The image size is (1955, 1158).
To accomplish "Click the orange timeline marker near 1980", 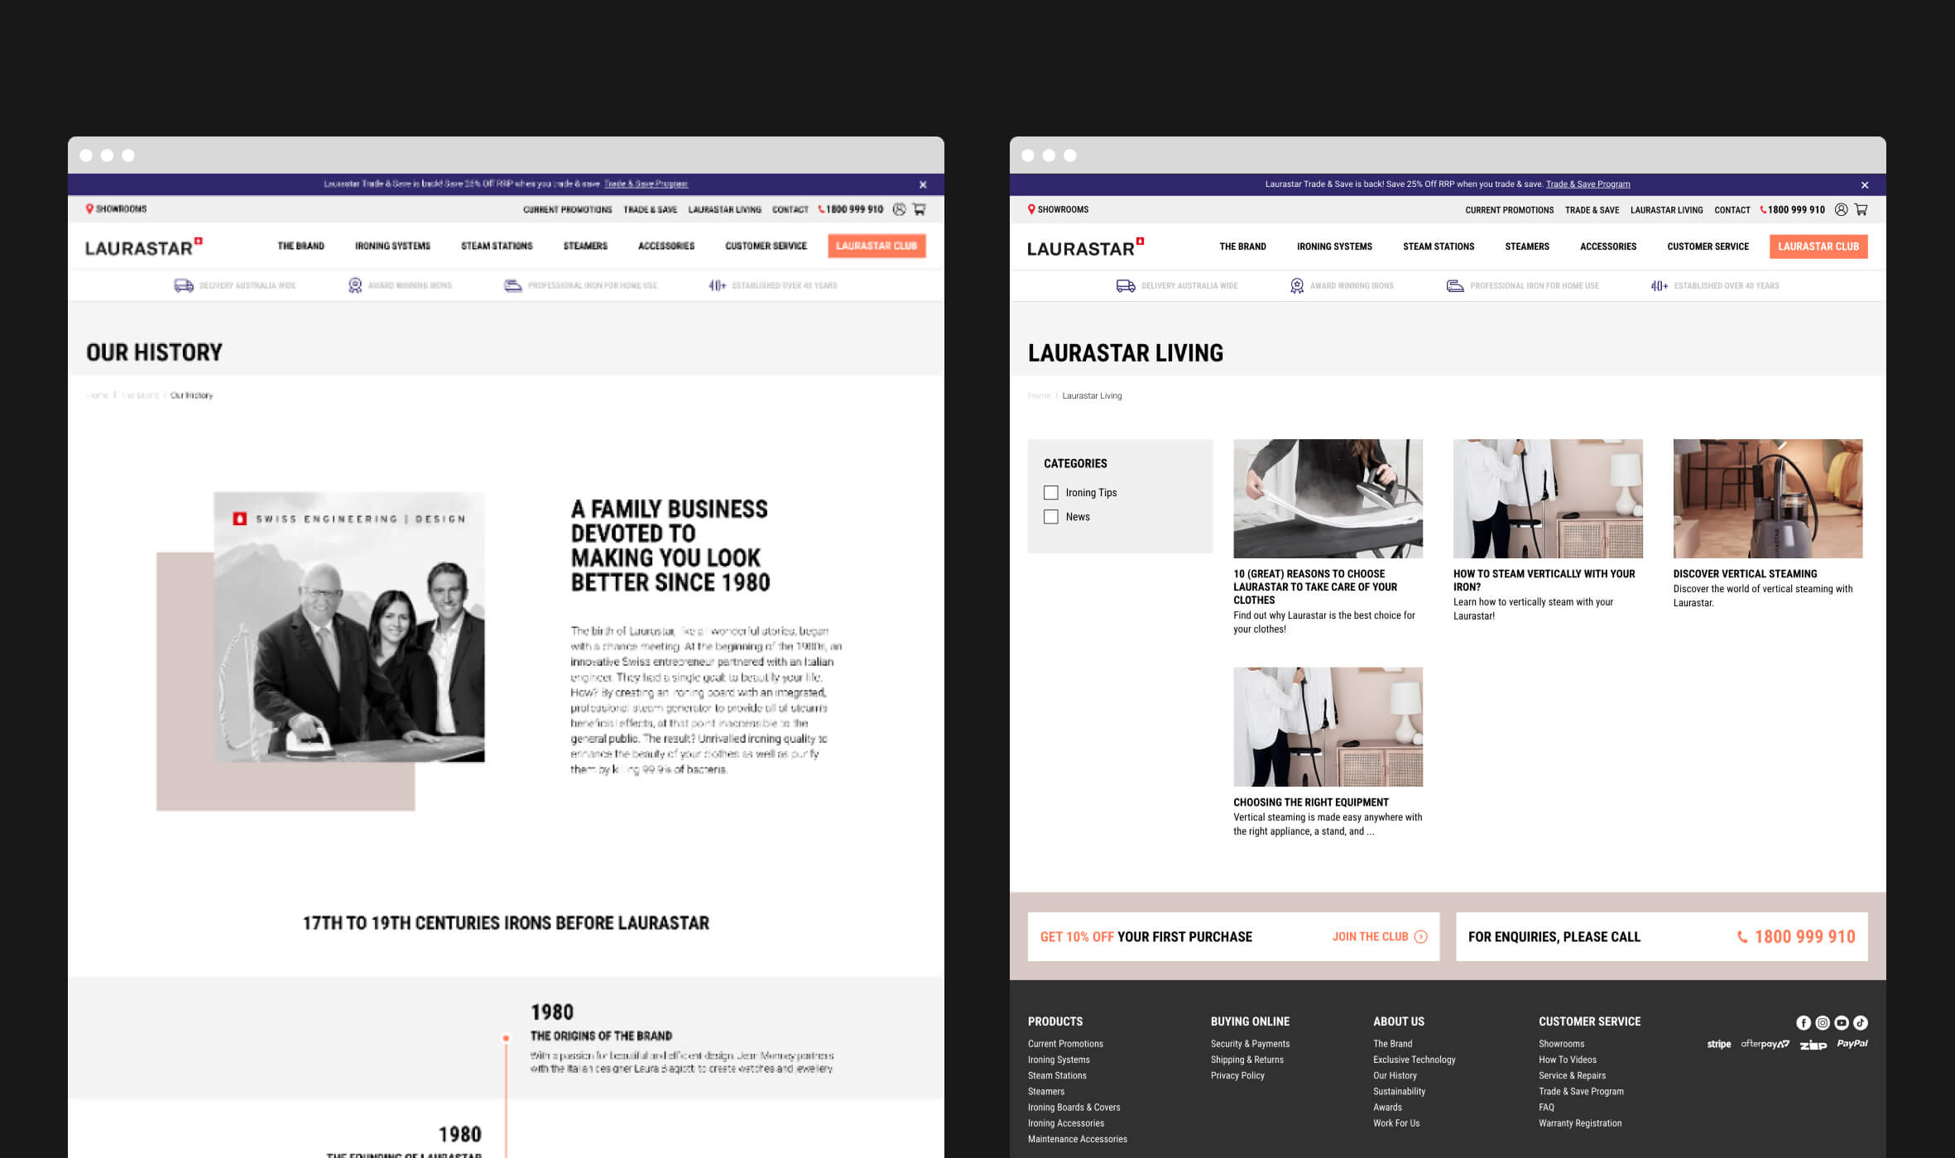I will click(506, 1036).
